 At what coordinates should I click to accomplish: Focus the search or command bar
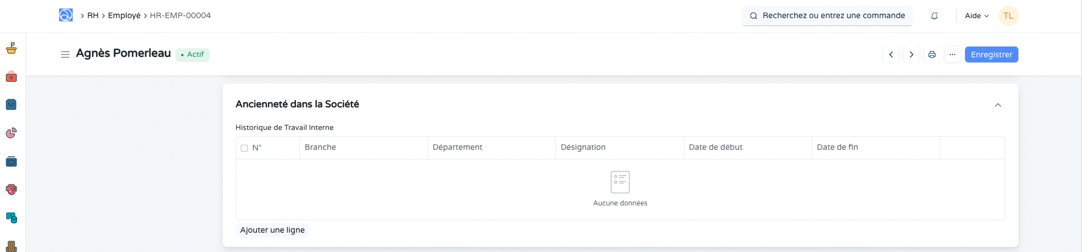pos(828,16)
